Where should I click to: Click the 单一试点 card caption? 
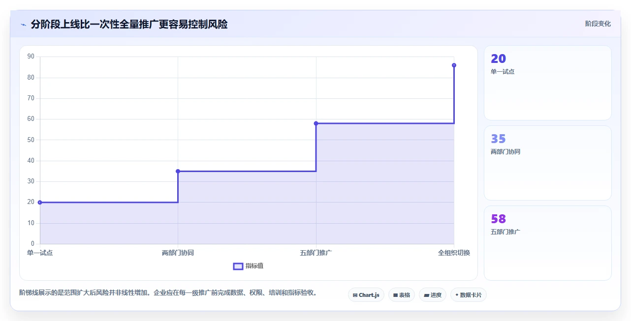point(503,72)
